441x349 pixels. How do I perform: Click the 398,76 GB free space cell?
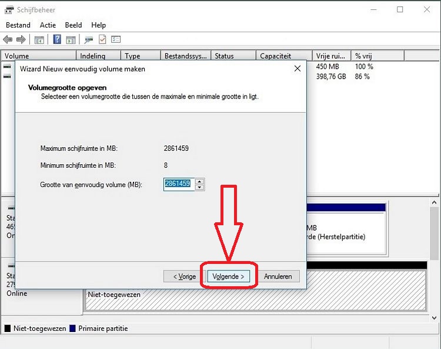point(331,76)
